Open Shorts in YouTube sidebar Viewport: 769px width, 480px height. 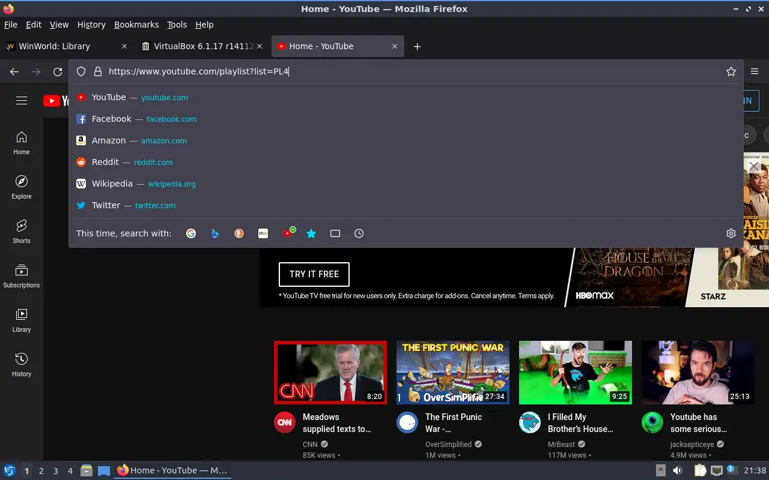pyautogui.click(x=22, y=232)
